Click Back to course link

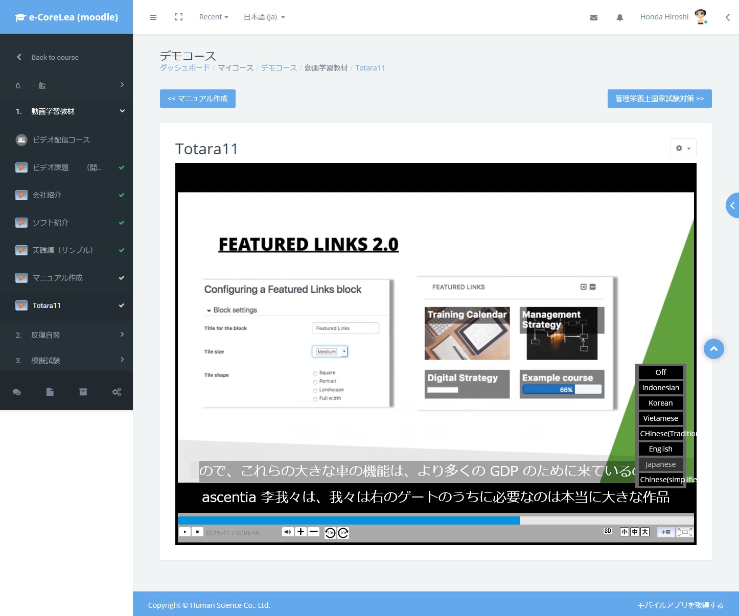point(55,57)
